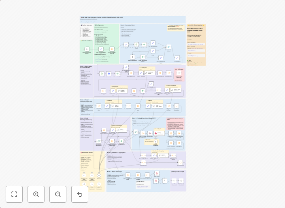Select the deactivated OpenRouter Chat Model node
The height and width of the screenshot is (208, 285).
(84, 175)
